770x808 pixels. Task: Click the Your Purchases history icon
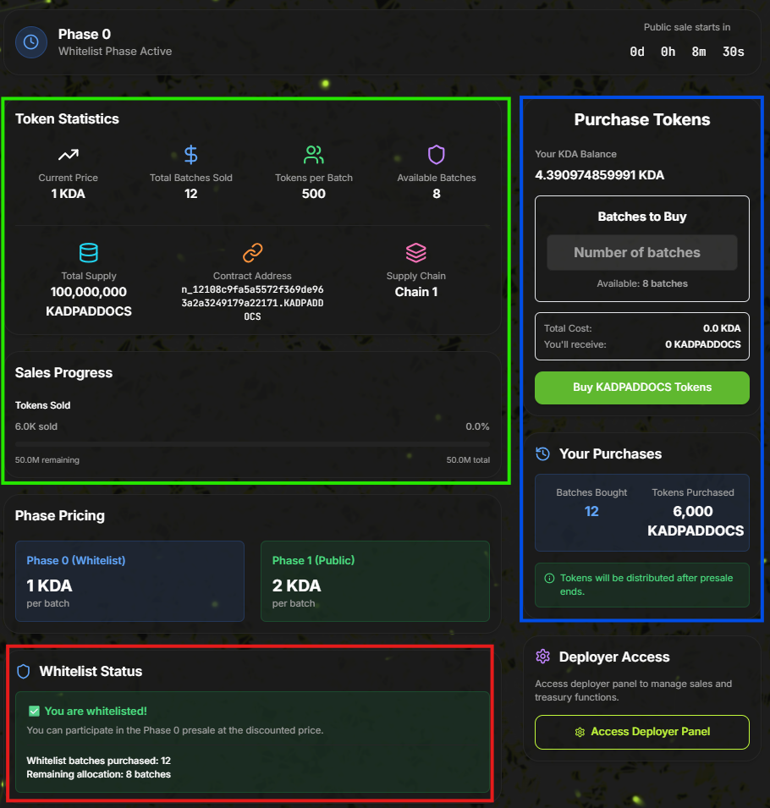click(543, 454)
